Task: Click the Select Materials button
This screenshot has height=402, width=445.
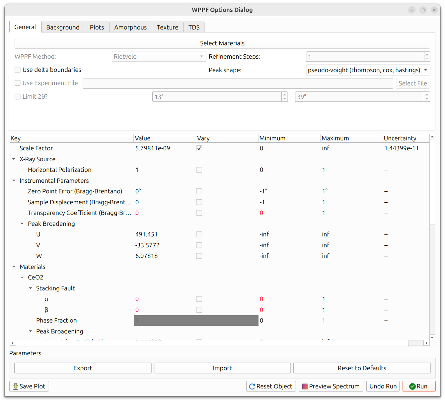Action: pyautogui.click(x=222, y=43)
